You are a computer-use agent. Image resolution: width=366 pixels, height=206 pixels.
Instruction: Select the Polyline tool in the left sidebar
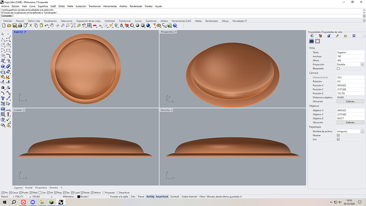(x=3, y=39)
